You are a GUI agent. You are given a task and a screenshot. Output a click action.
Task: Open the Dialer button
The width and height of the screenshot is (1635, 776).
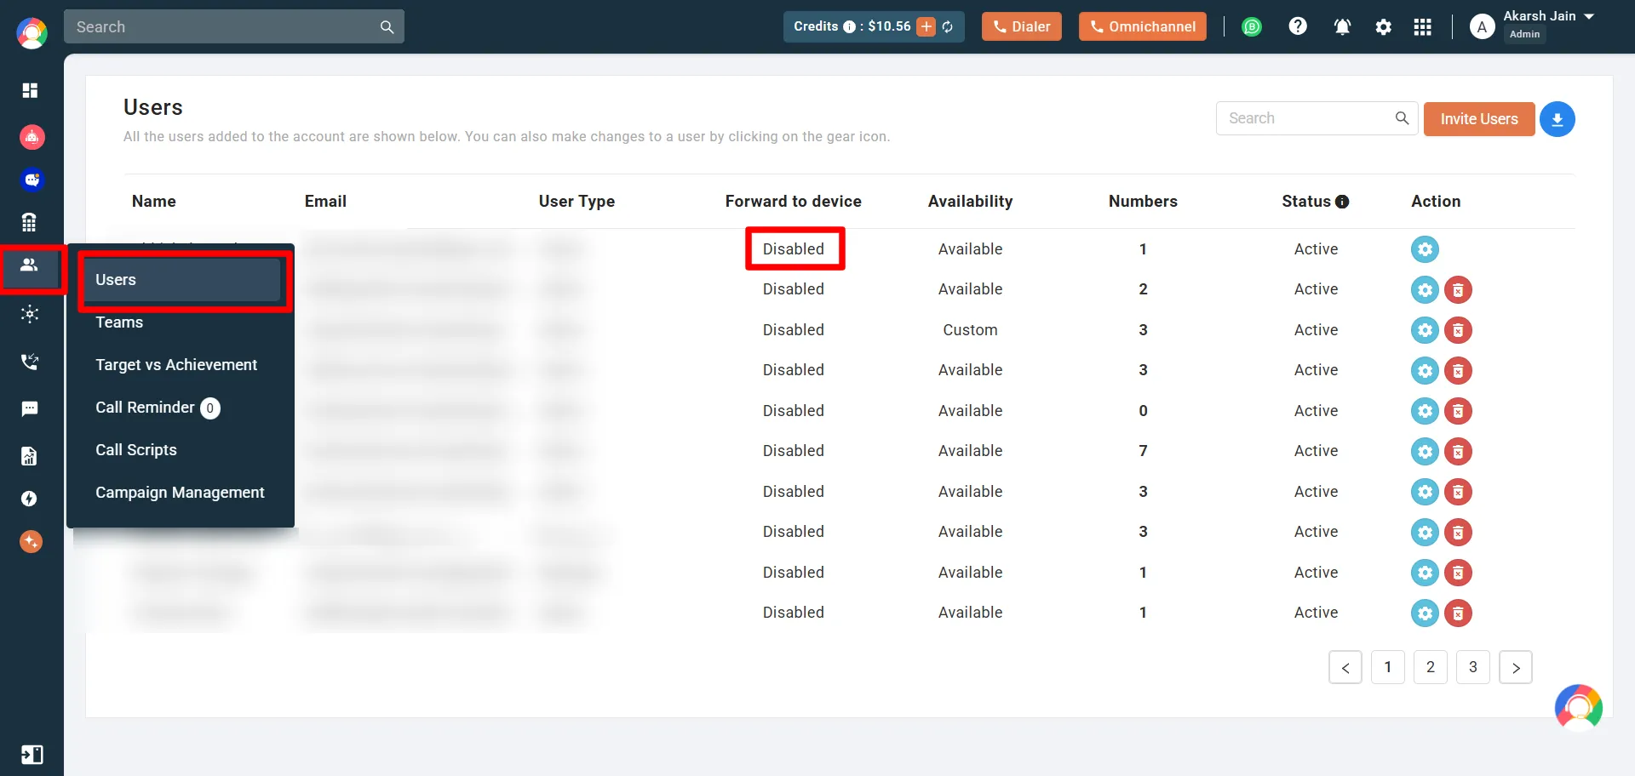click(1021, 27)
